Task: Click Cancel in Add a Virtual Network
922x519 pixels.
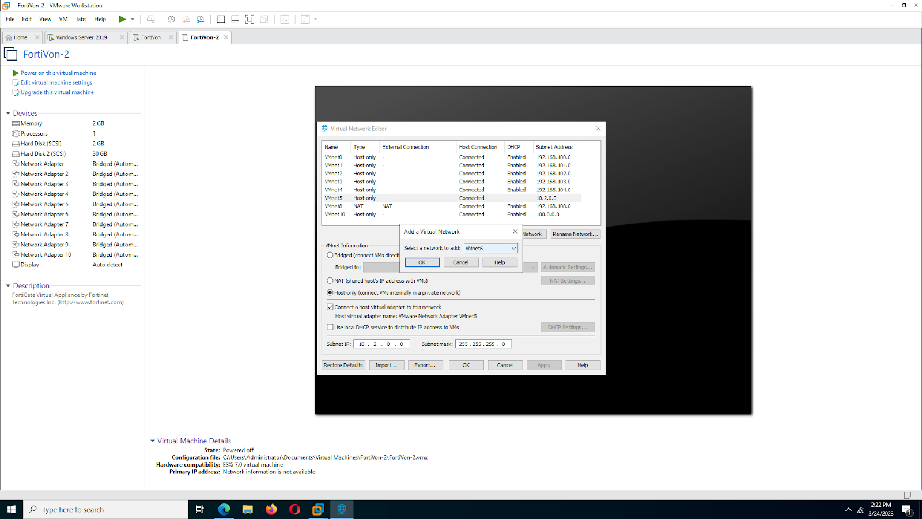Action: coord(461,262)
